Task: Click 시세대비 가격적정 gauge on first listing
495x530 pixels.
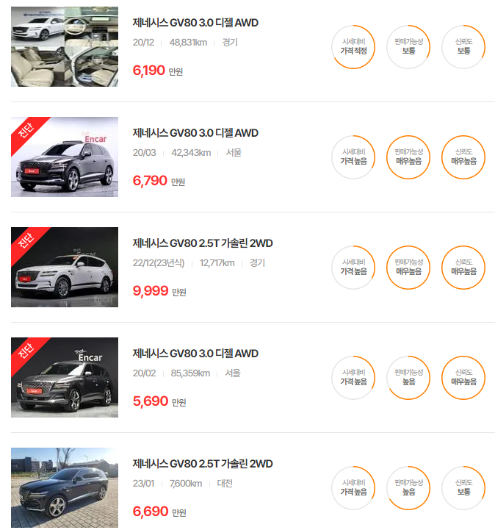Action: [353, 47]
